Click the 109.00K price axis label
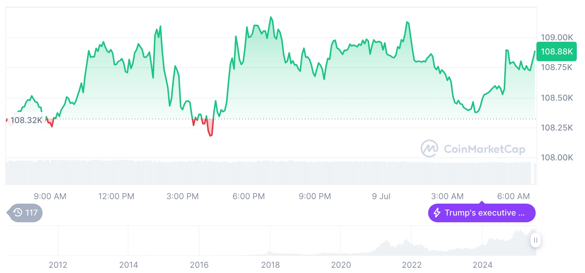585x273 pixels. (x=557, y=37)
